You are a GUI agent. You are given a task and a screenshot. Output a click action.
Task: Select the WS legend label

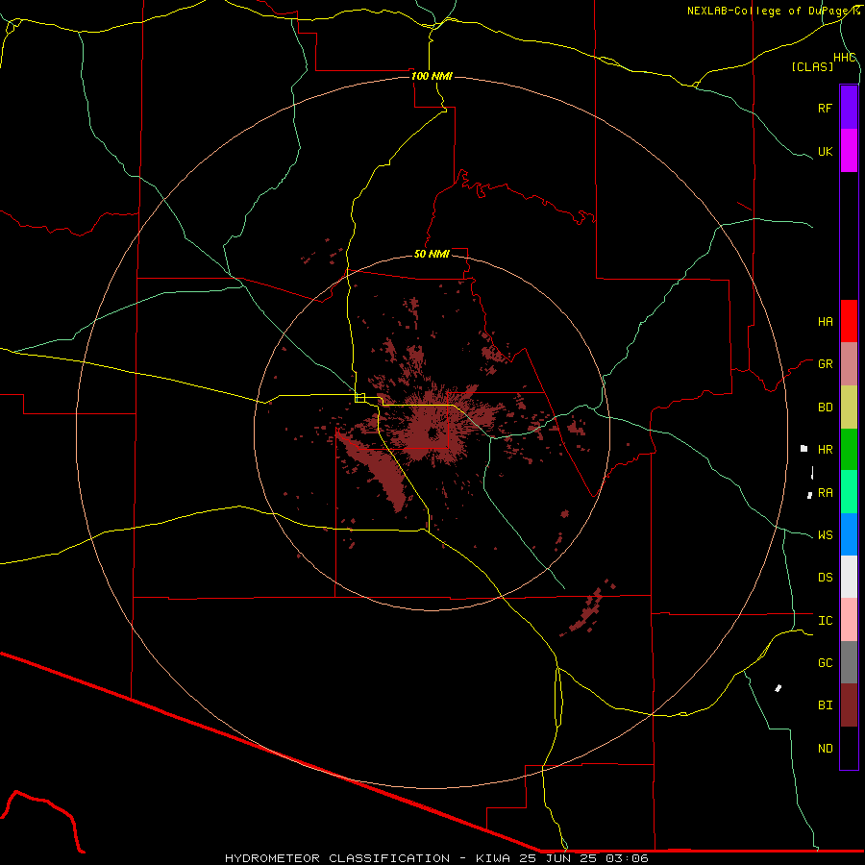tap(825, 535)
